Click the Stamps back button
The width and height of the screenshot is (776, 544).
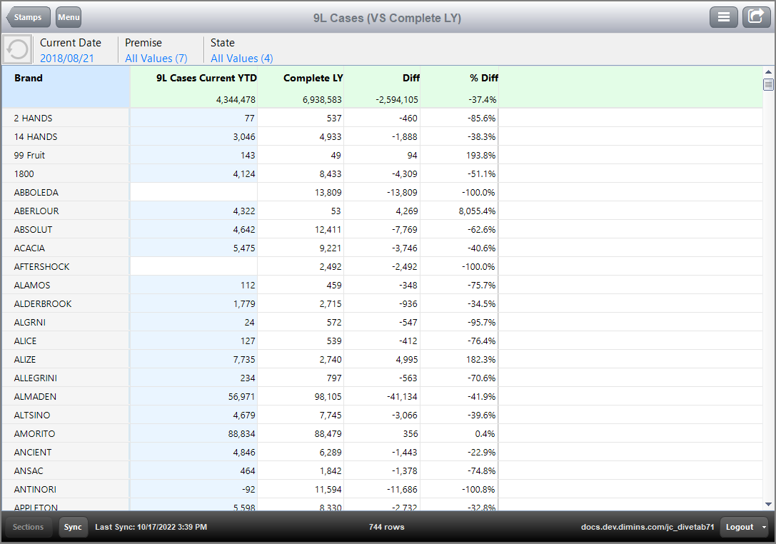27,17
